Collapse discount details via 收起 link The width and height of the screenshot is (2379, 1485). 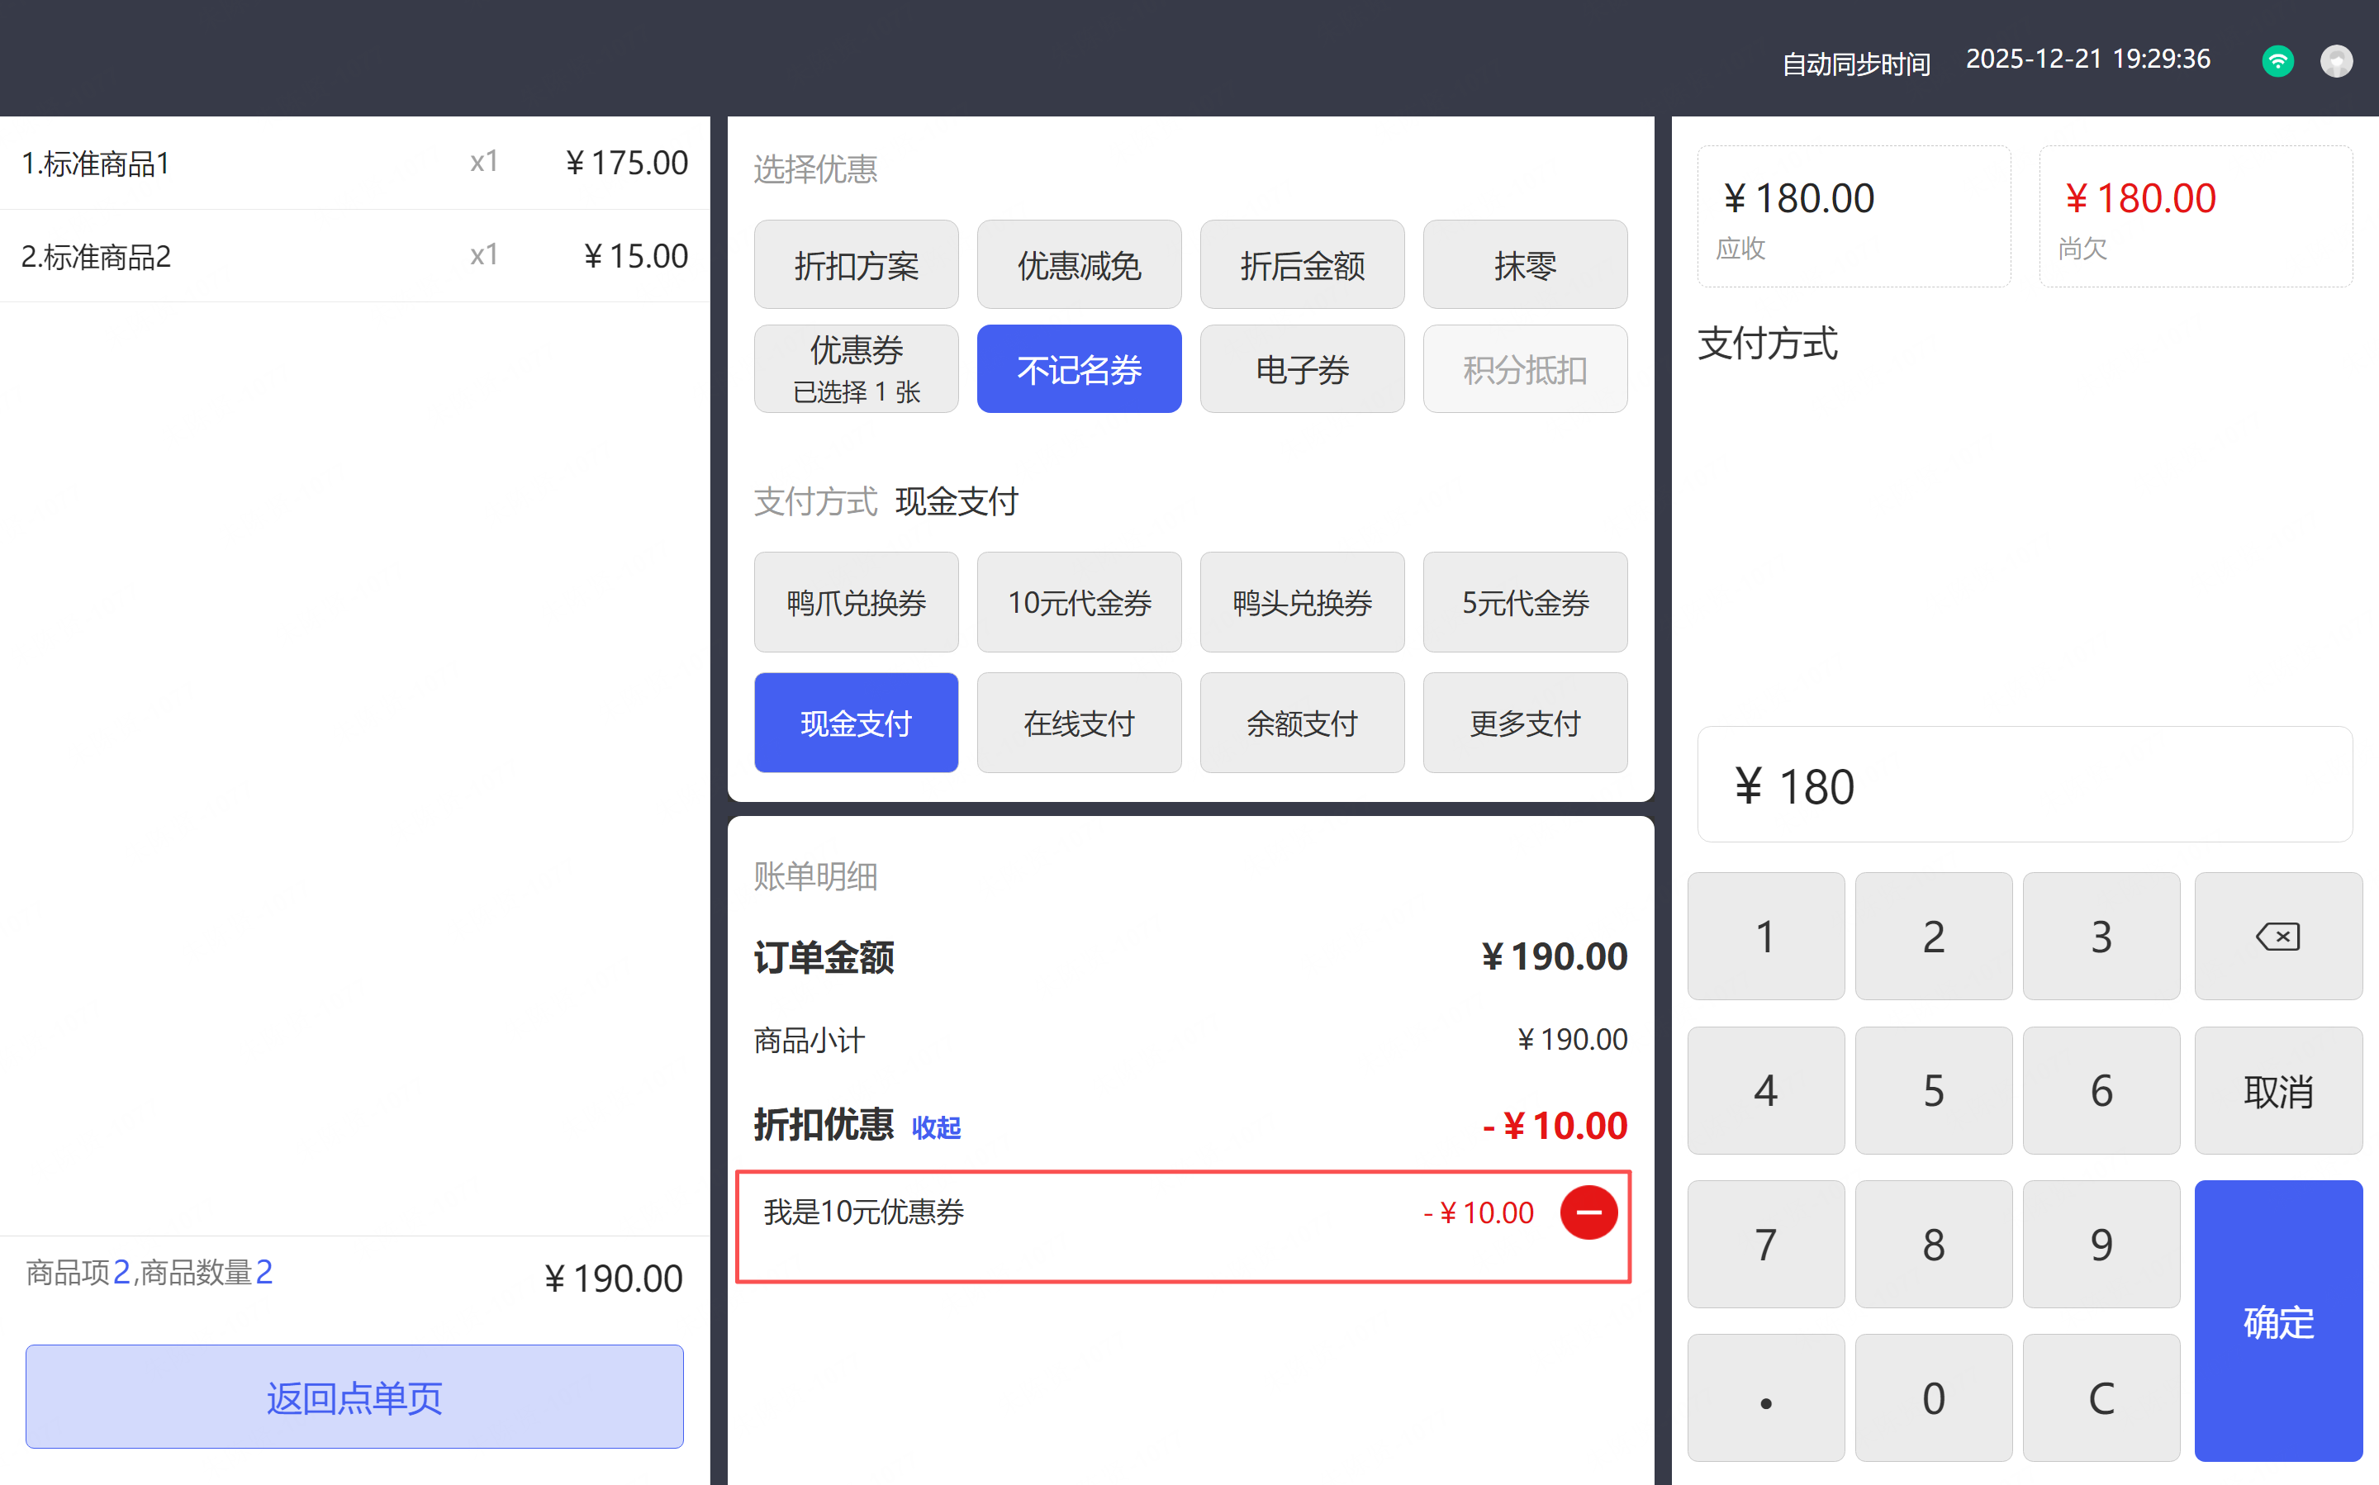coord(935,1127)
